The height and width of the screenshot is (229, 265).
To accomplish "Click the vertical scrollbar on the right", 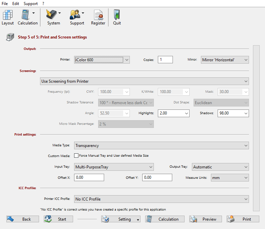I will tap(256, 128).
